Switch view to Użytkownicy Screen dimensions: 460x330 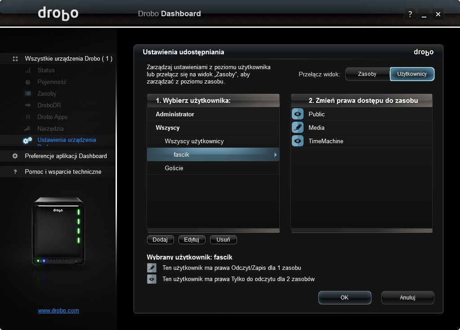(412, 74)
